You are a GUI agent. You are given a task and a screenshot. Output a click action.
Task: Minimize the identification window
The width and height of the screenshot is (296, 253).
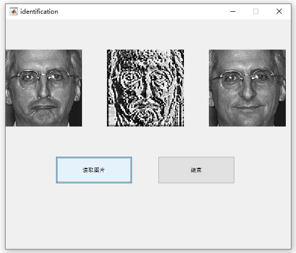pyautogui.click(x=233, y=11)
